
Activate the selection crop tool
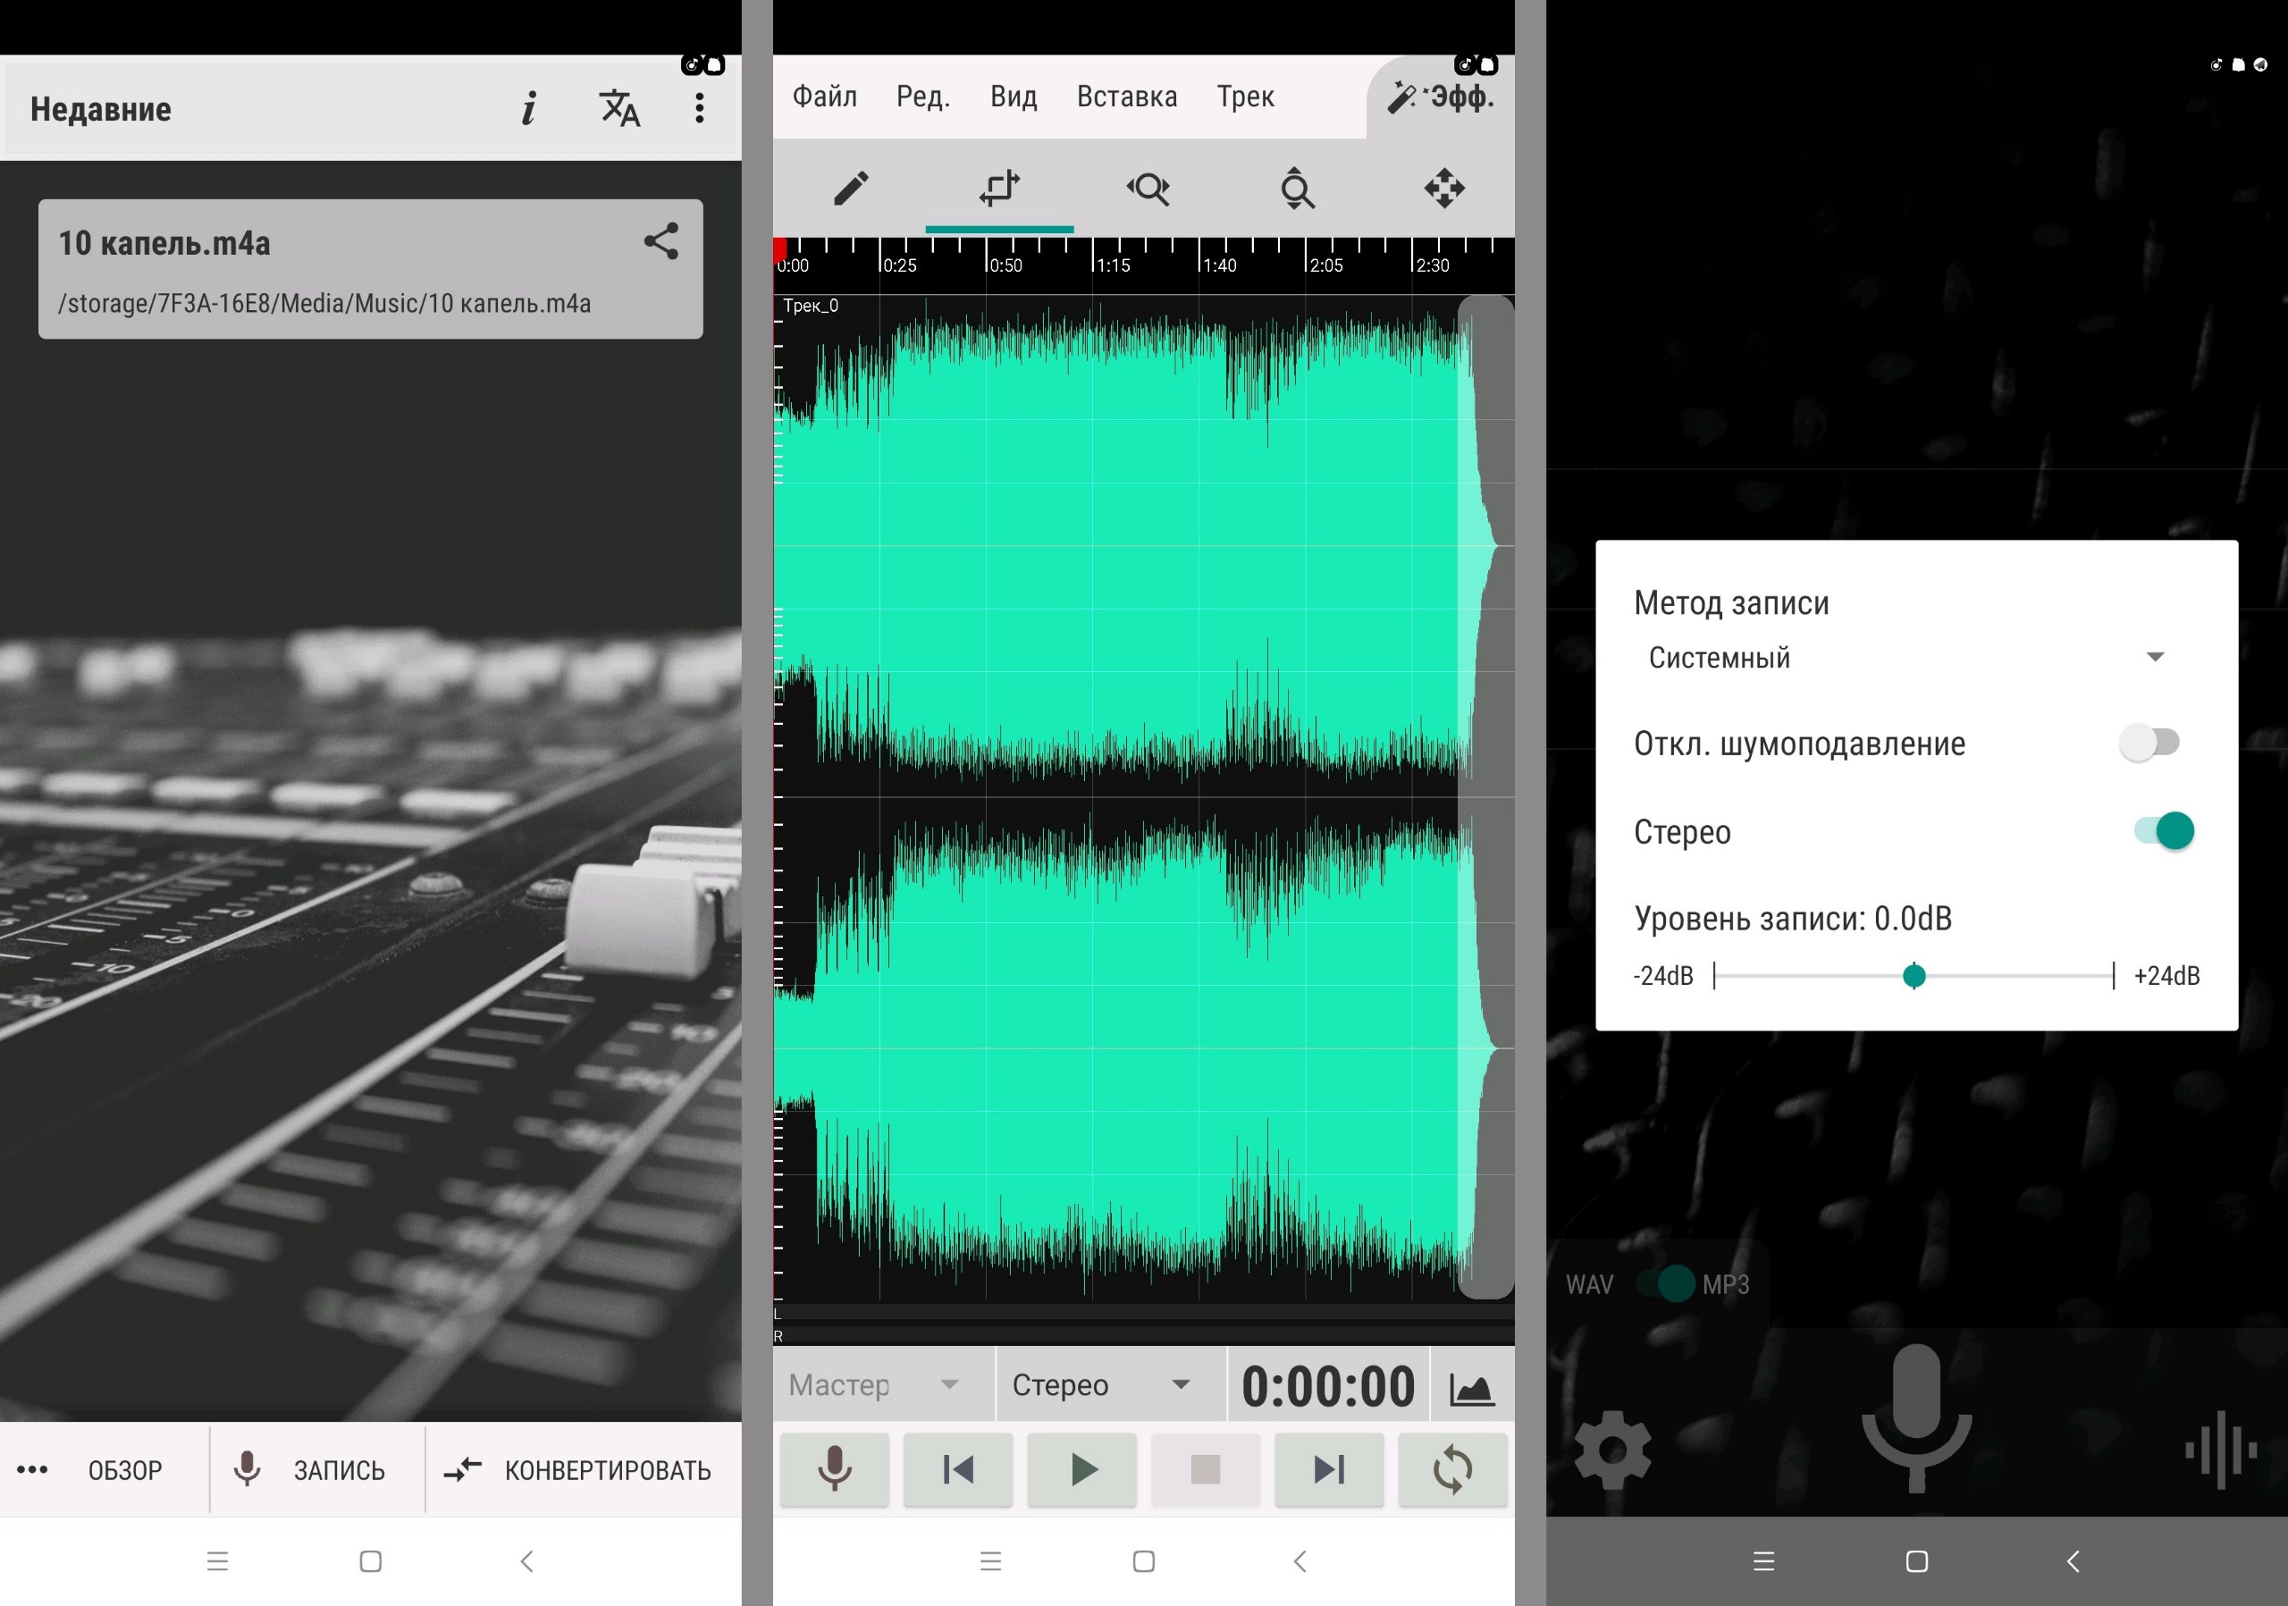point(998,189)
